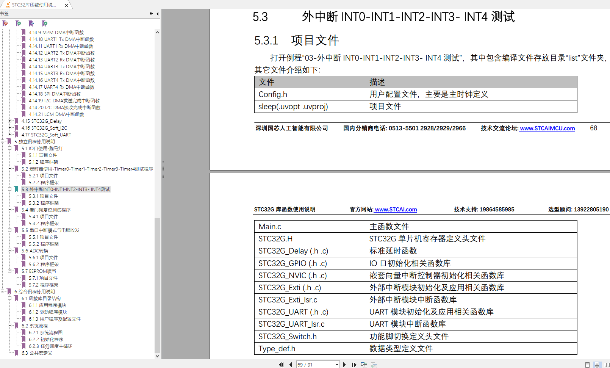610x368 pixels.
Task: Collapse the 5.4 看门狗复位测试程序 node
Action: coord(9,210)
